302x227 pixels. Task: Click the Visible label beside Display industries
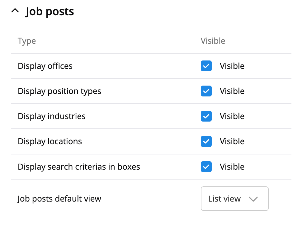[x=232, y=116]
